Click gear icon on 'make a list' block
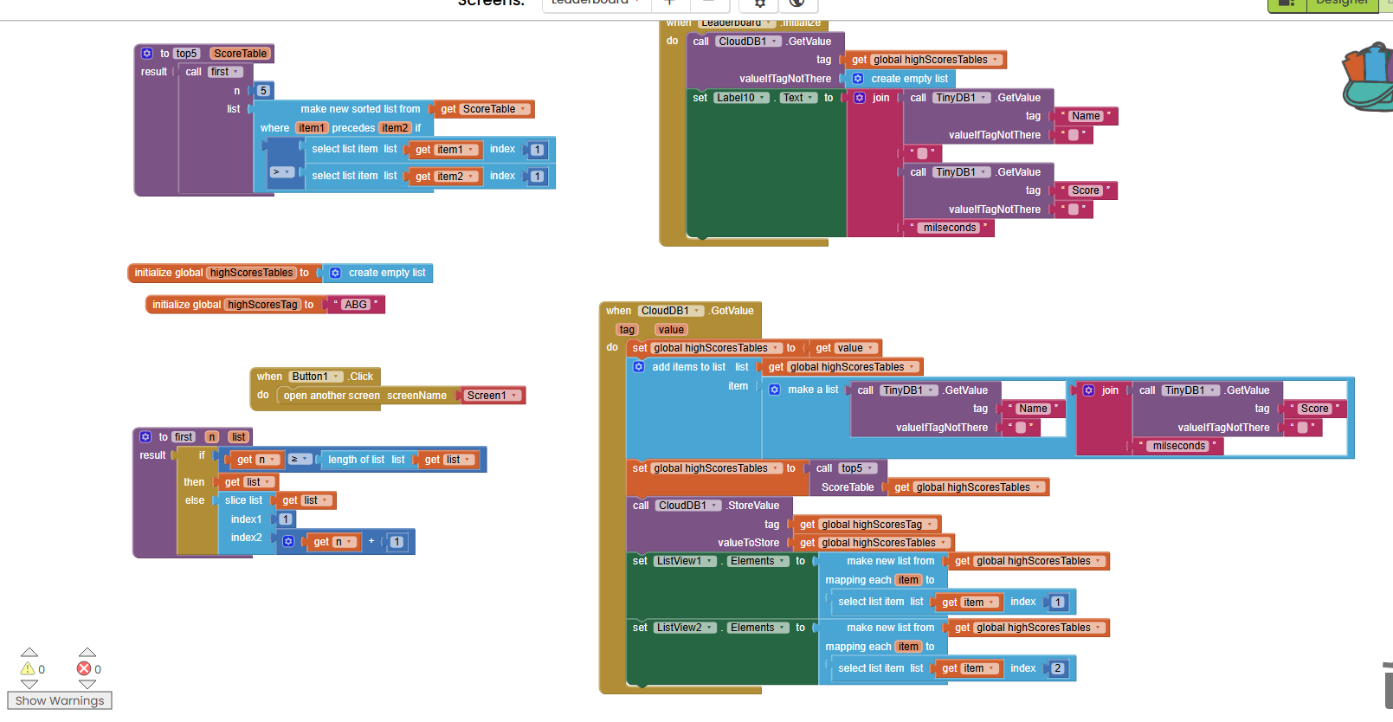 [775, 390]
